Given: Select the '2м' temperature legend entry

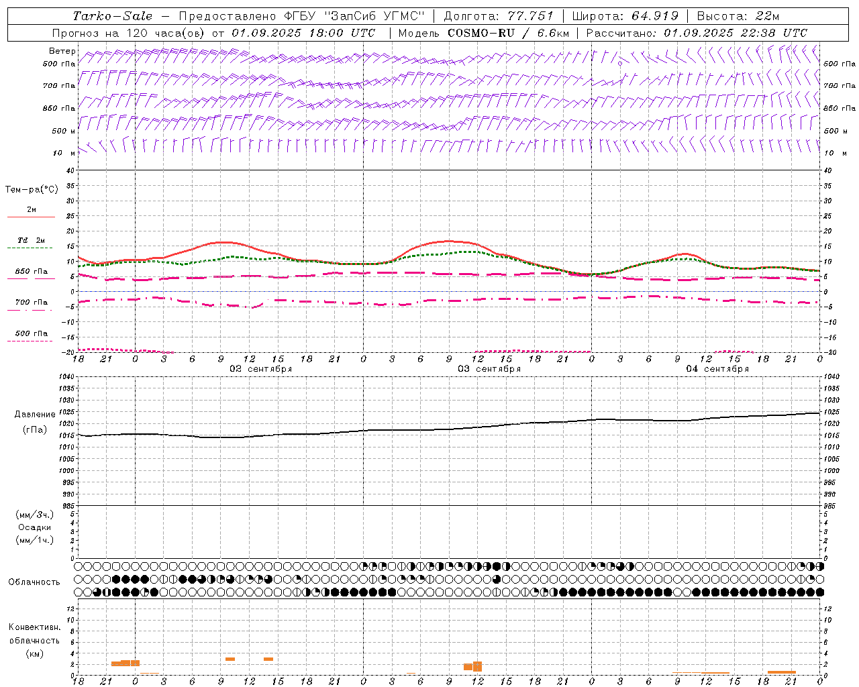Looking at the screenshot, I should pyautogui.click(x=32, y=210).
